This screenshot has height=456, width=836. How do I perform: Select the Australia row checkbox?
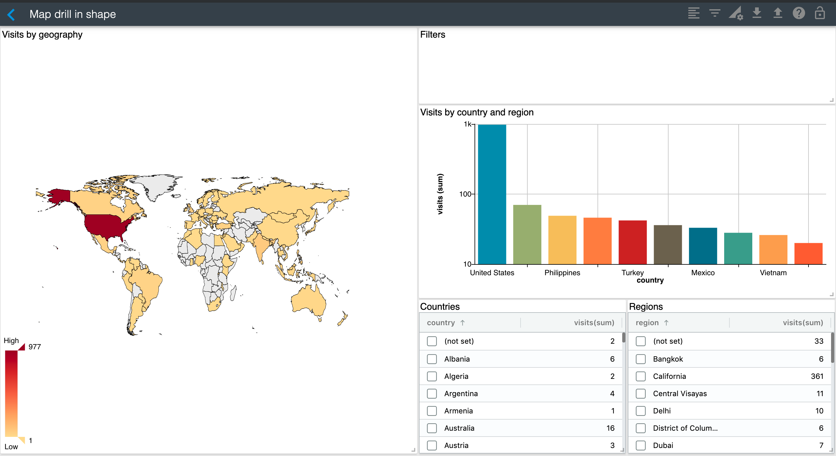[x=432, y=428]
